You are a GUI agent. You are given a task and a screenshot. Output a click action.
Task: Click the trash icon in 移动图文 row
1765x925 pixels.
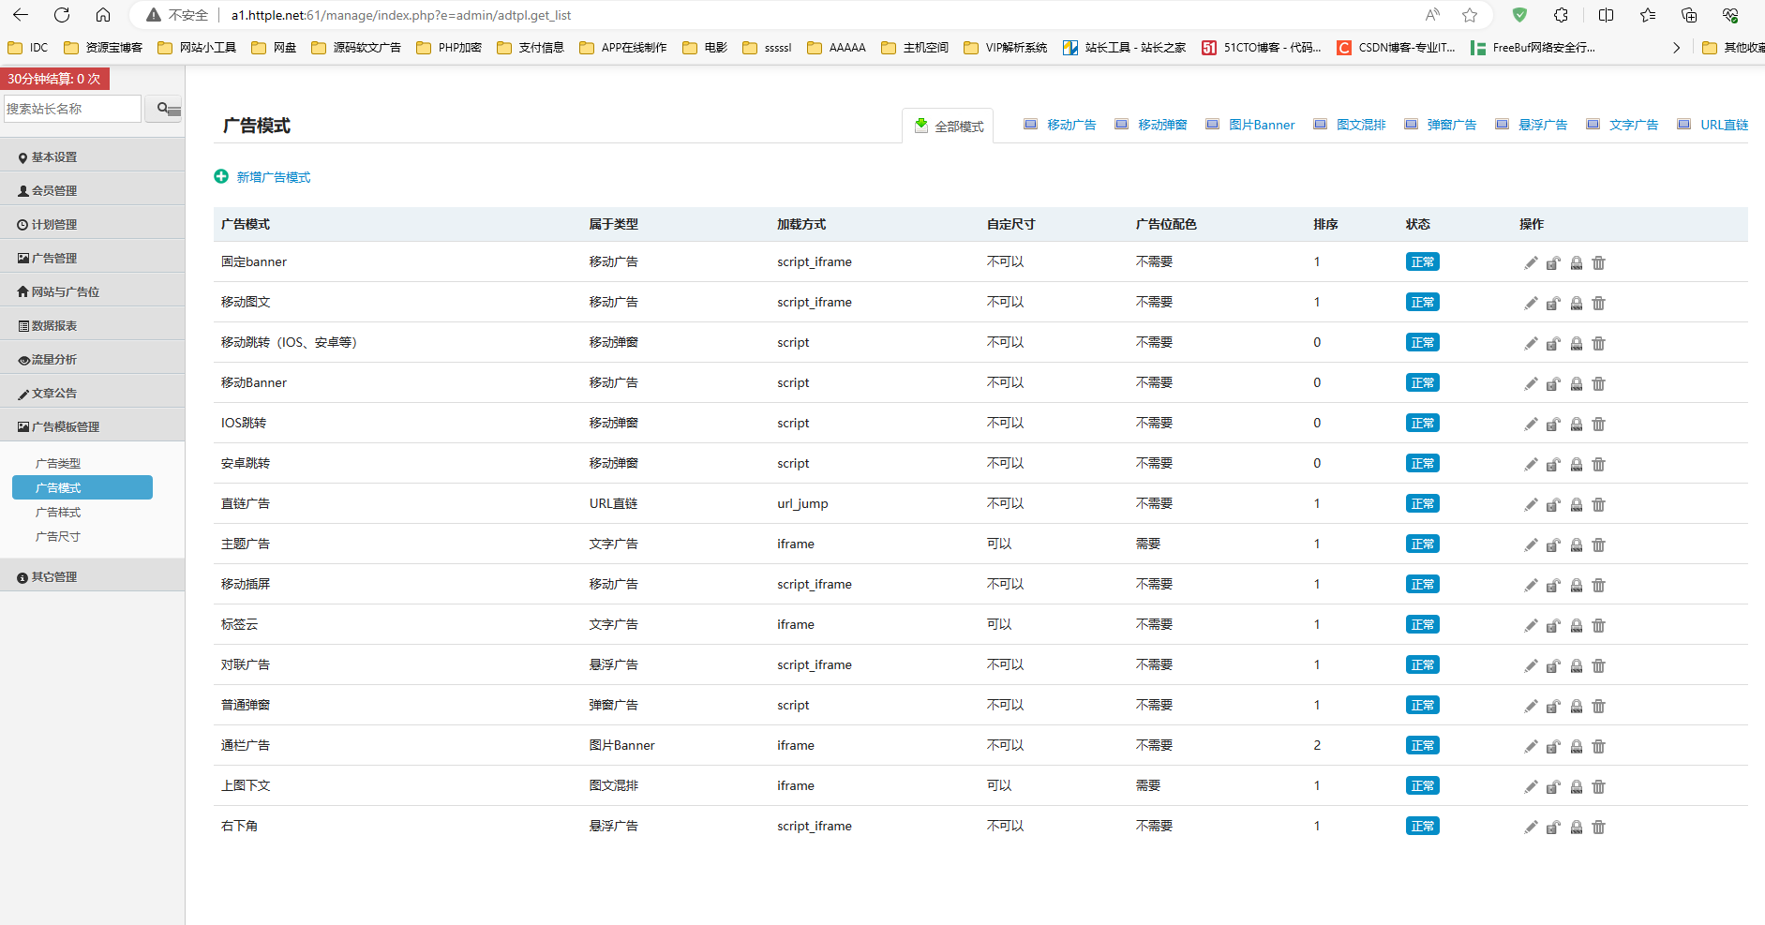pos(1599,304)
